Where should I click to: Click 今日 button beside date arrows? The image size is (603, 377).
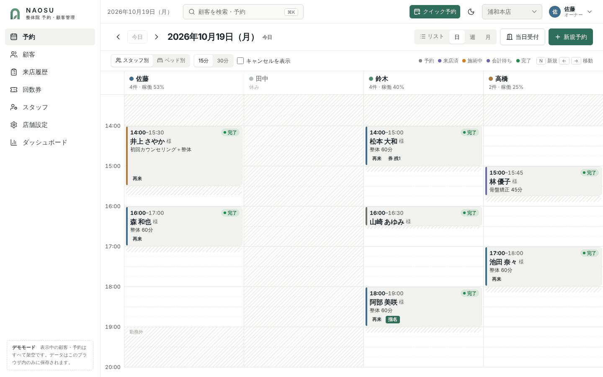click(x=137, y=37)
